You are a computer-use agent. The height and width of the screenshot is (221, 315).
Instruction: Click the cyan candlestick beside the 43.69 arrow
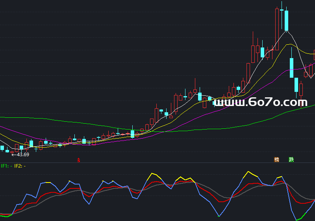point(7,151)
